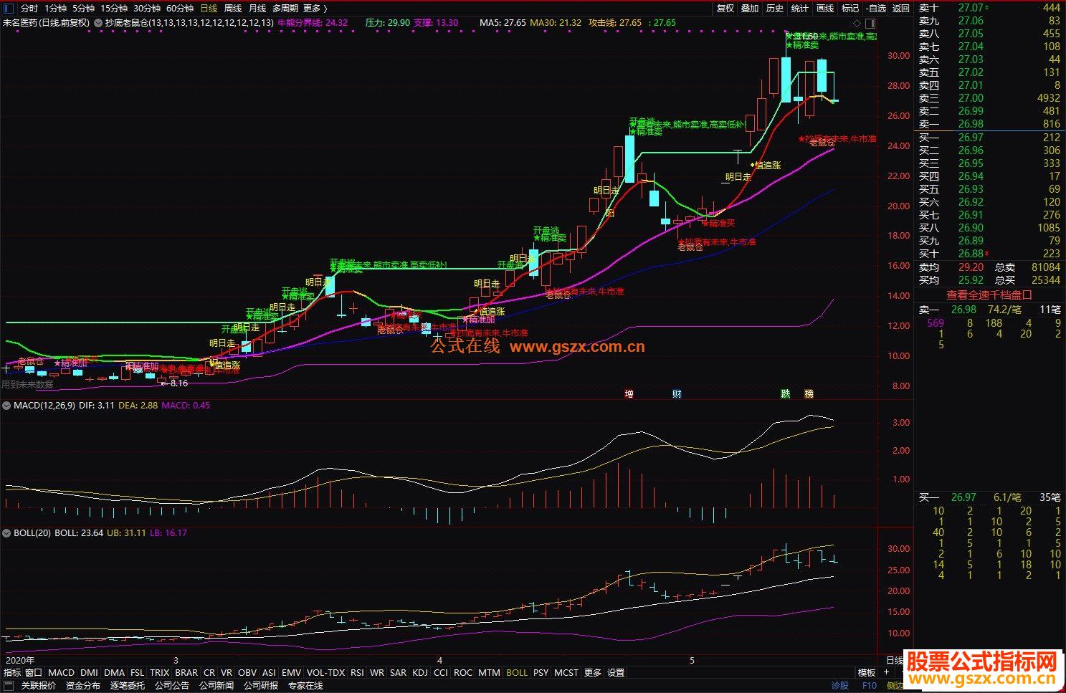1066x693 pixels.
Task: Open the 画线 drawing tool
Action: (825, 9)
